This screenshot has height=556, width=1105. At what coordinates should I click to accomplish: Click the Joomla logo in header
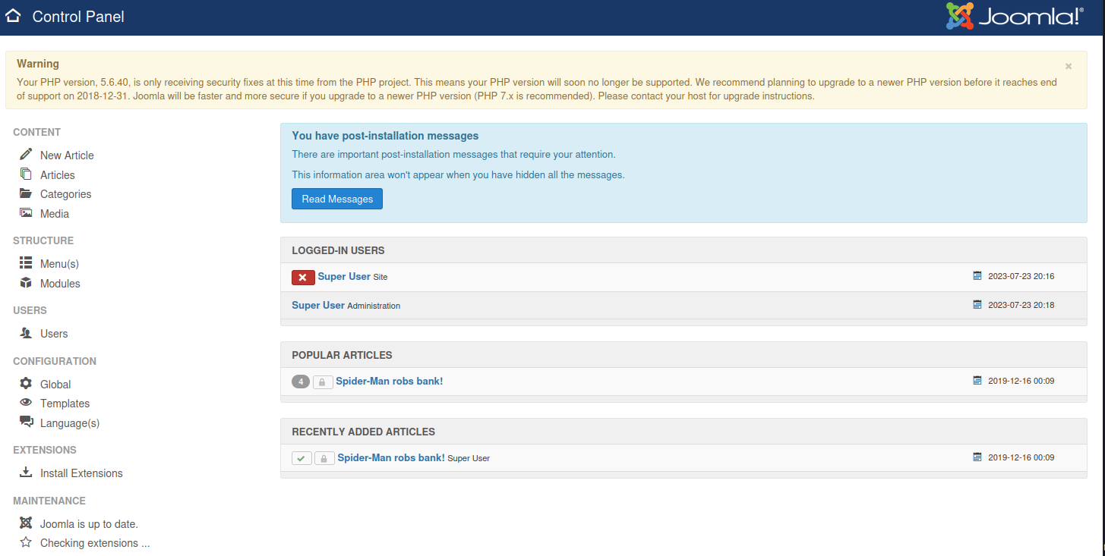(1015, 17)
